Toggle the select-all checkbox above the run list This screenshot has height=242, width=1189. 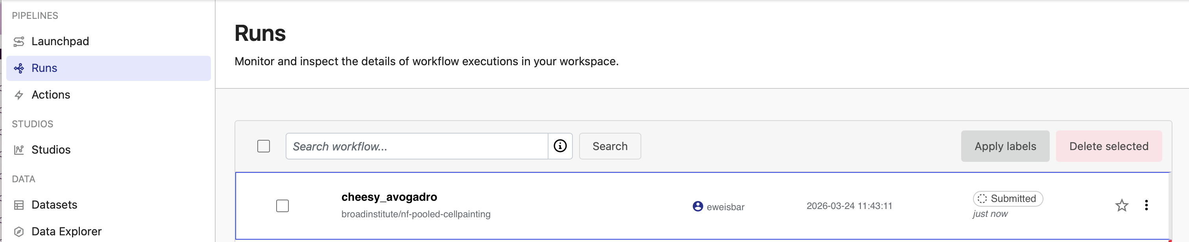[x=264, y=146]
